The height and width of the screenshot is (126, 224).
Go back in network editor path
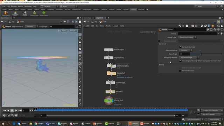pos(85,22)
